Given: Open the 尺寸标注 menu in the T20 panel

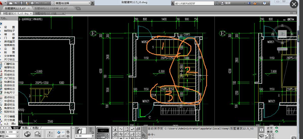Looking at the screenshot, I should [9, 59].
